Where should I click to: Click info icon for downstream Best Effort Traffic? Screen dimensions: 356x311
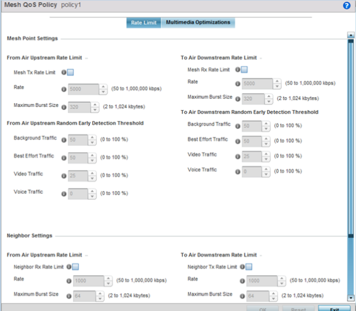[238, 142]
